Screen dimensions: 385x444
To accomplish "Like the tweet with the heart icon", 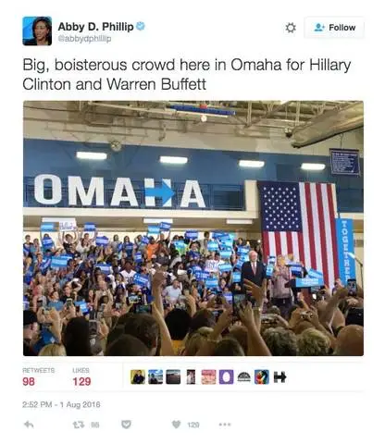I will 176,425.
